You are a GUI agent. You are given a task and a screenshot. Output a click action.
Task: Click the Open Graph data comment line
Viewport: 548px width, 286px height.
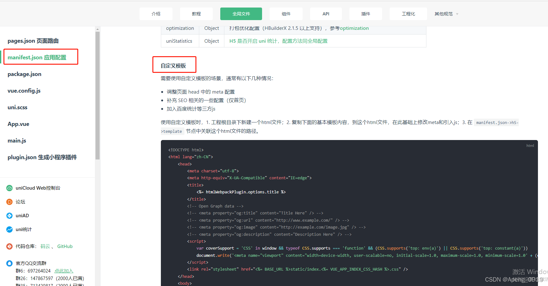(x=215, y=206)
